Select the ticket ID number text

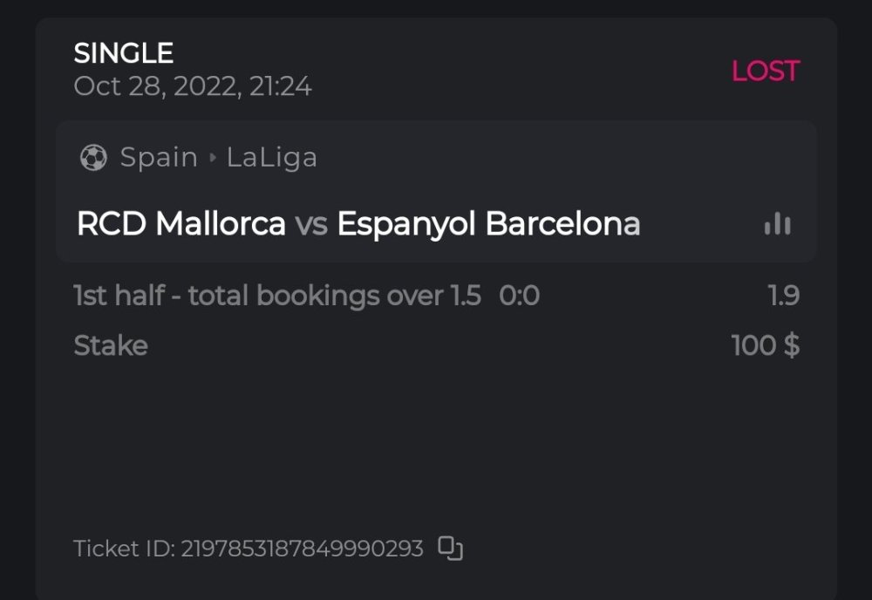pos(302,549)
